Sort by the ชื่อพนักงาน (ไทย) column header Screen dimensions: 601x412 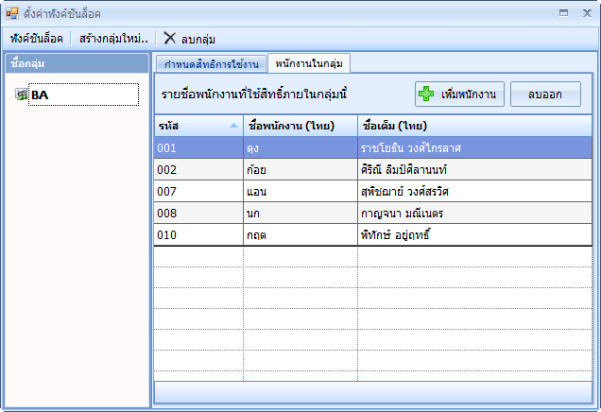coord(299,126)
